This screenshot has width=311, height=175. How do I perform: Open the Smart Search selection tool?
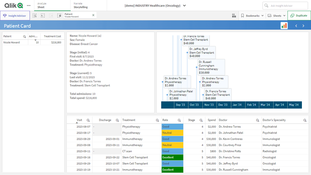tap(34, 15)
